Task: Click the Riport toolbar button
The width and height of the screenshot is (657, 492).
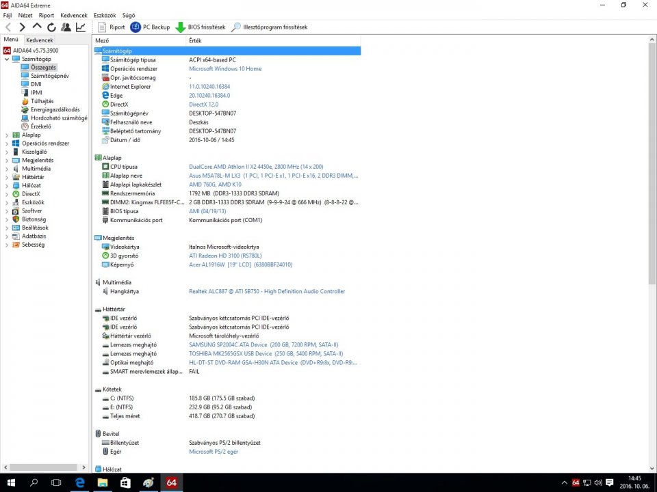Action: point(112,27)
